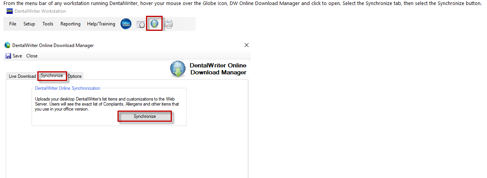The height and width of the screenshot is (178, 487).
Task: Switch to the Live Download tab
Action: pos(22,76)
